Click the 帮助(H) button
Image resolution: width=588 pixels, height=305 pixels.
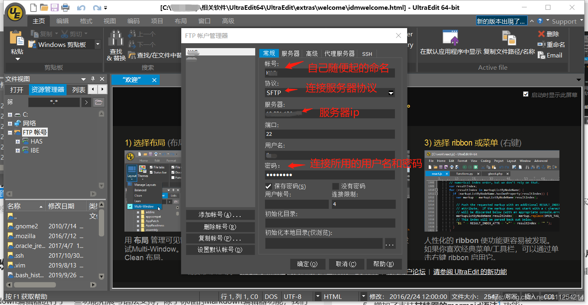coord(384,264)
